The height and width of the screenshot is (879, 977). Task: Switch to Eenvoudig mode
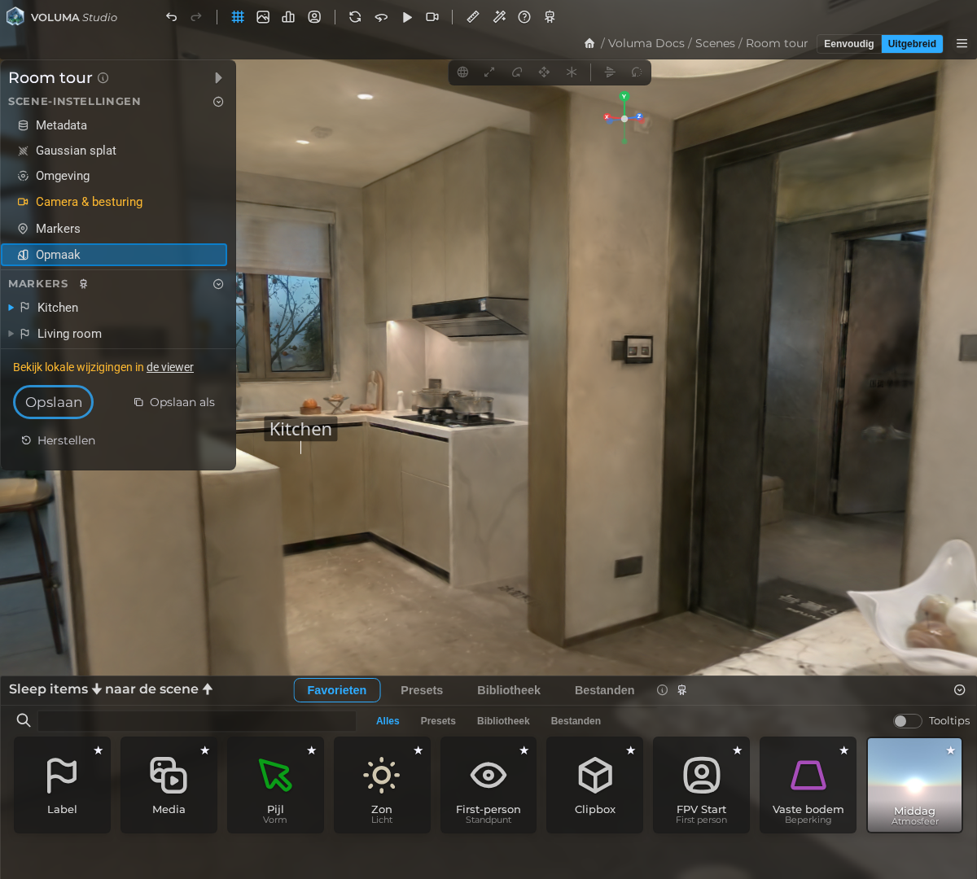[848, 44]
